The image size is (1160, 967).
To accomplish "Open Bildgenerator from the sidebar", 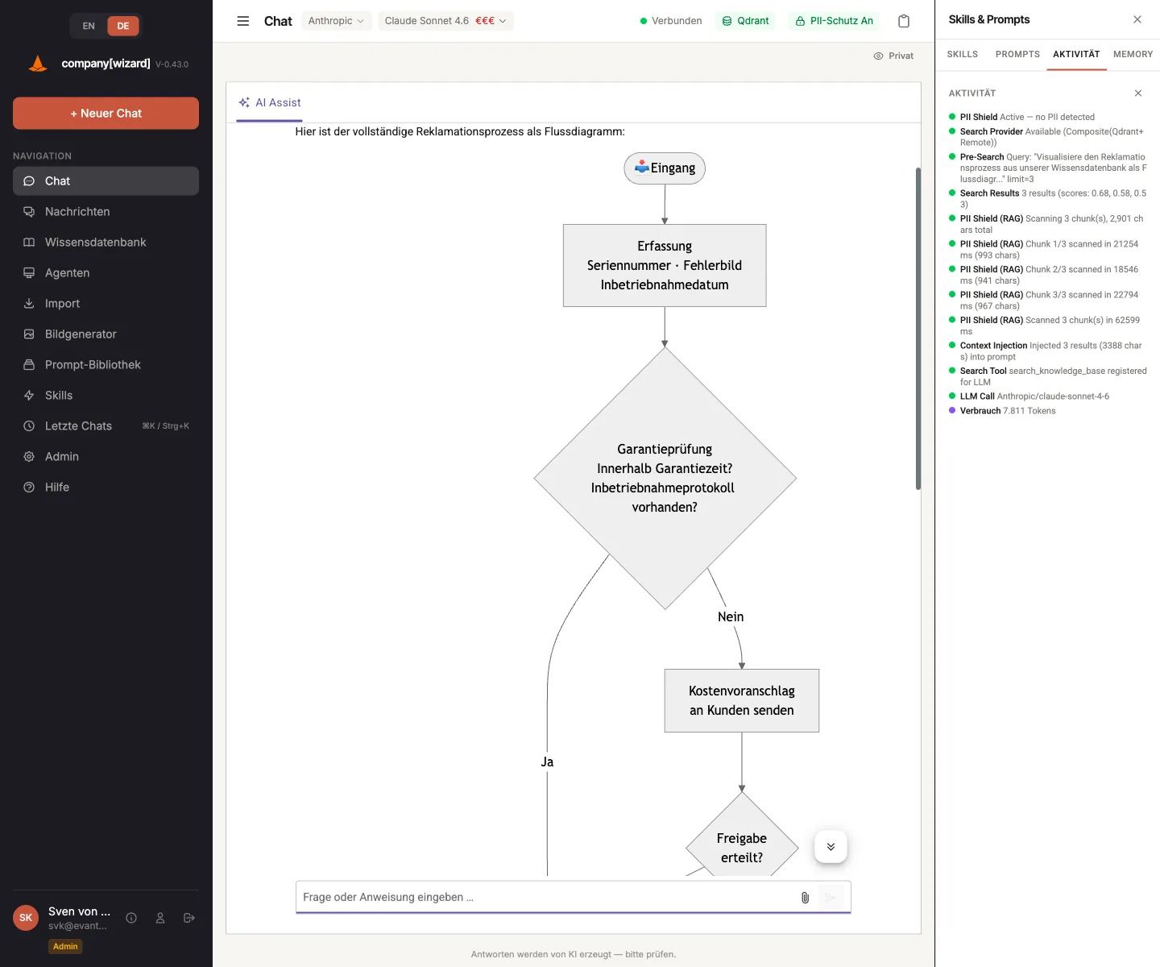I will click(106, 334).
